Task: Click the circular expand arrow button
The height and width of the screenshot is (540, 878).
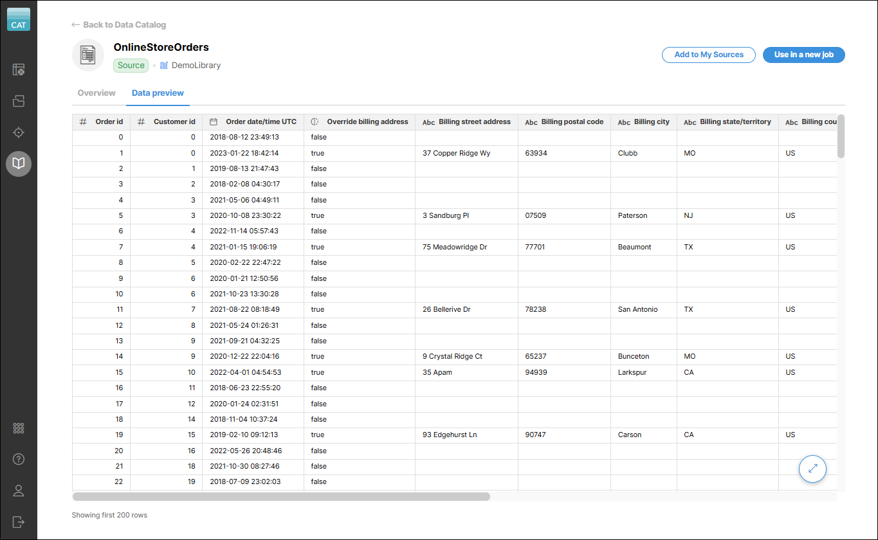Action: click(812, 469)
